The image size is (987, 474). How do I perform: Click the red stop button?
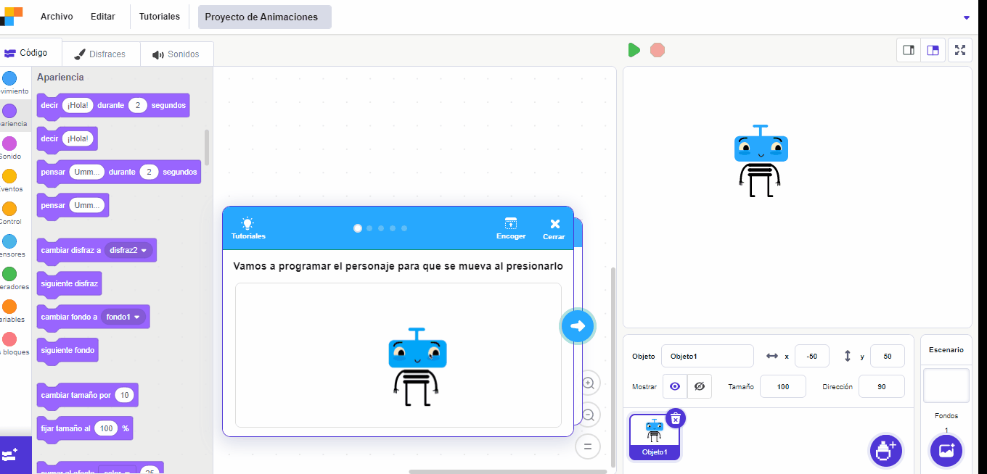658,50
